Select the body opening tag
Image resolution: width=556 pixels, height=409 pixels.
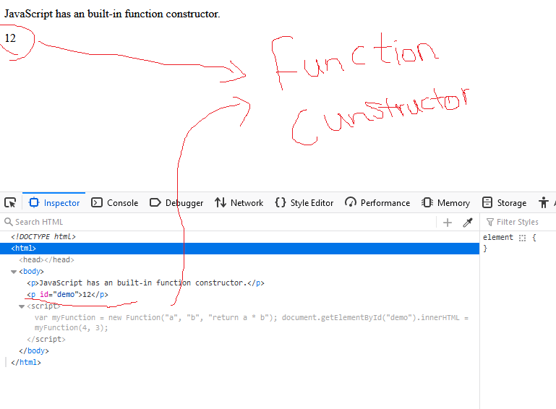click(31, 272)
